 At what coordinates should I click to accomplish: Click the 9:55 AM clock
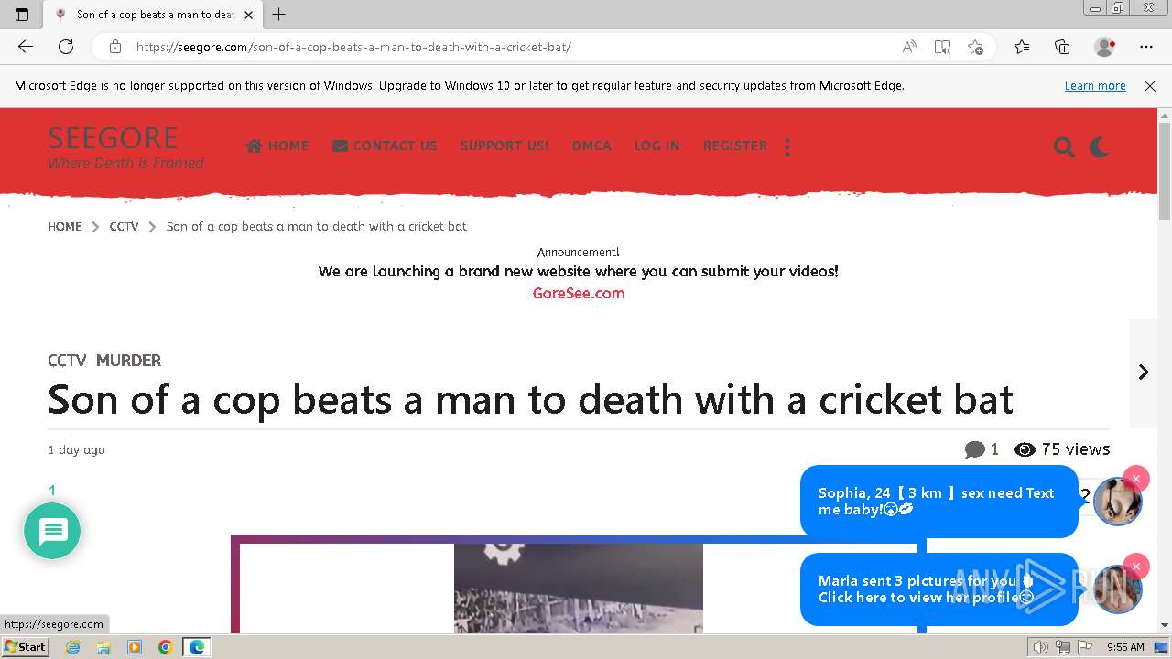coord(1125,647)
